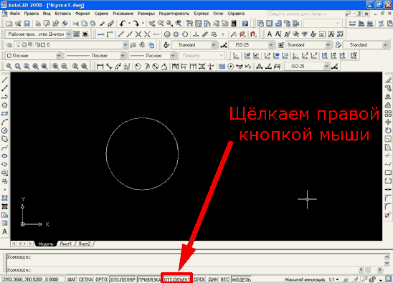Open the Рисование menu
Image resolution: width=393 pixels, height=283 pixels.
point(123,14)
